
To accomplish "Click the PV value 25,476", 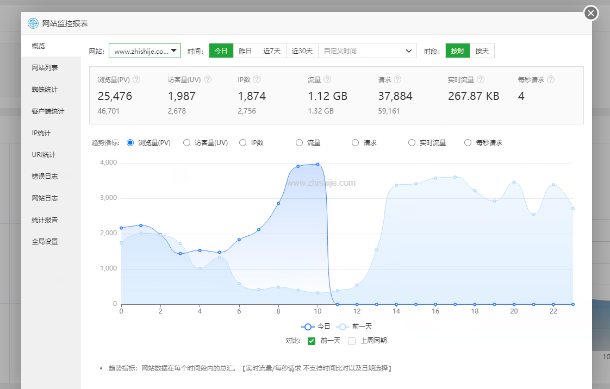I will pos(115,96).
